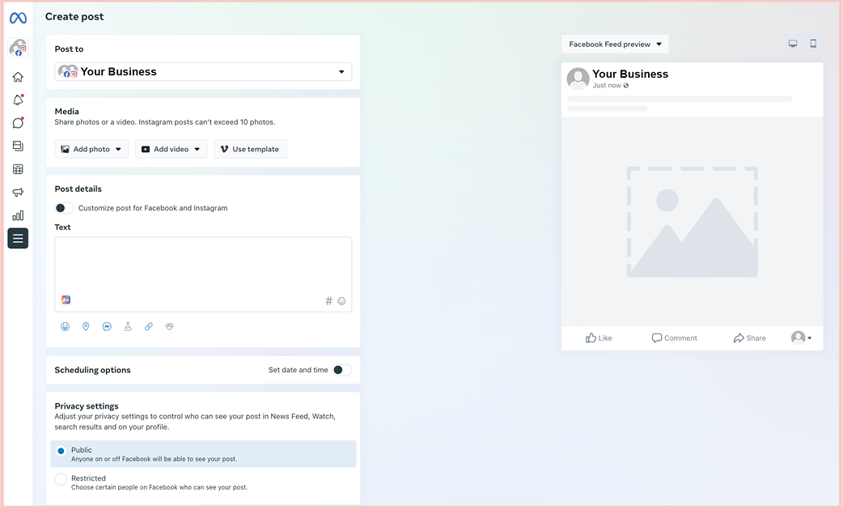Click the "Privacy settings" heading
Image resolution: width=843 pixels, height=509 pixels.
click(x=87, y=405)
